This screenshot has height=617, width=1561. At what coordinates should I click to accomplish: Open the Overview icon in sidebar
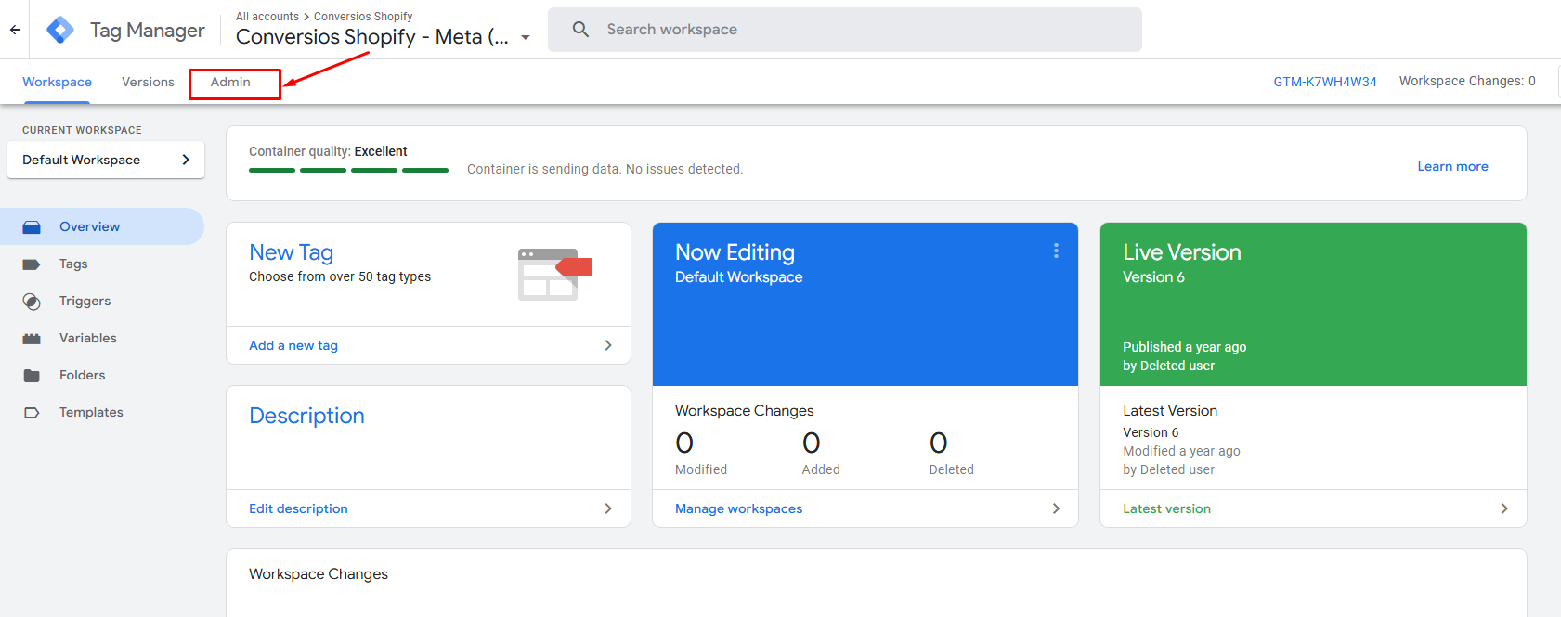point(32,226)
